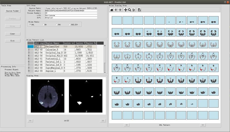This screenshot has height=132, width=230.
Task: Select the JHU atlas radio option
Action: pos(57,25)
